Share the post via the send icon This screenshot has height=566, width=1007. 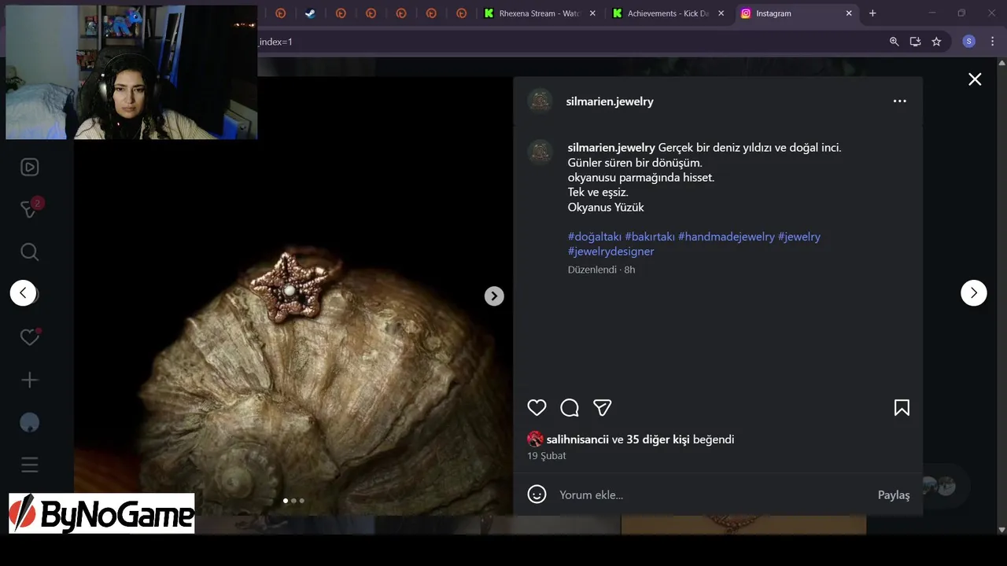[603, 407]
